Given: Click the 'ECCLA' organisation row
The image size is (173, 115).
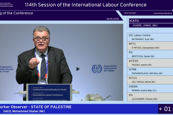Looking at the screenshot, I should click(150, 78).
